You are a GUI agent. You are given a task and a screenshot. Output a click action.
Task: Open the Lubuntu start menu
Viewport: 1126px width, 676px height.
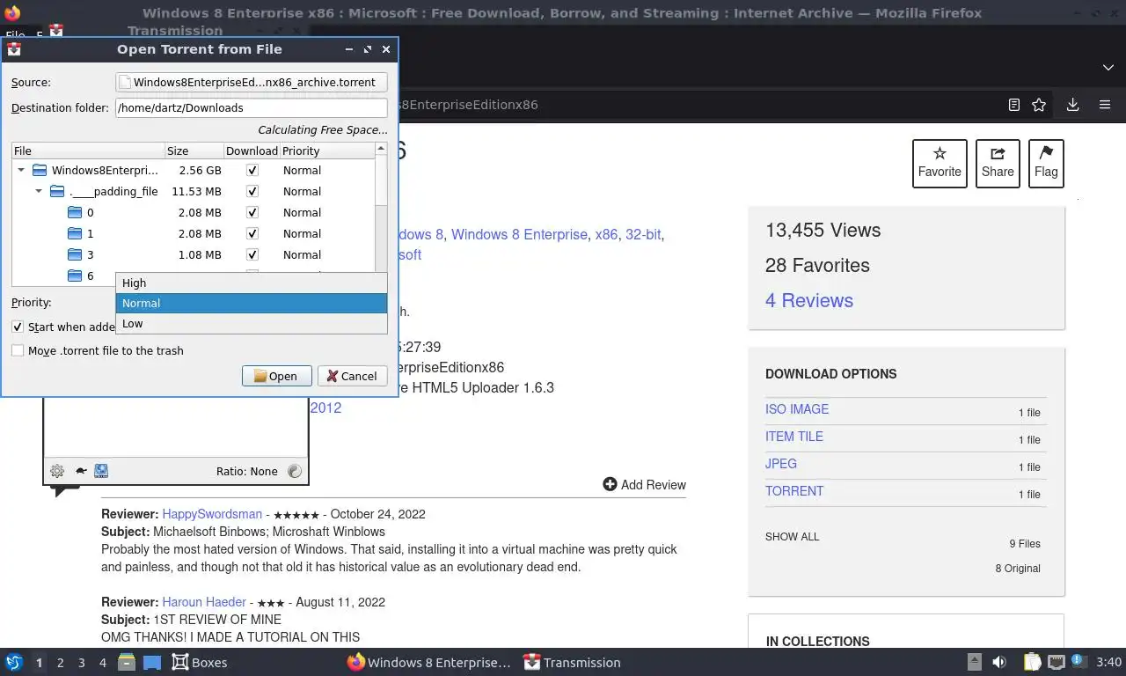click(13, 662)
